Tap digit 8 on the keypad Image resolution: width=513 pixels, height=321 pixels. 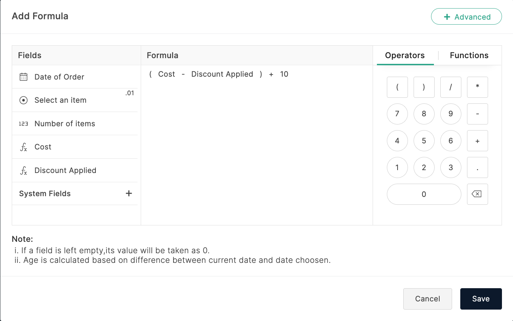tap(424, 114)
